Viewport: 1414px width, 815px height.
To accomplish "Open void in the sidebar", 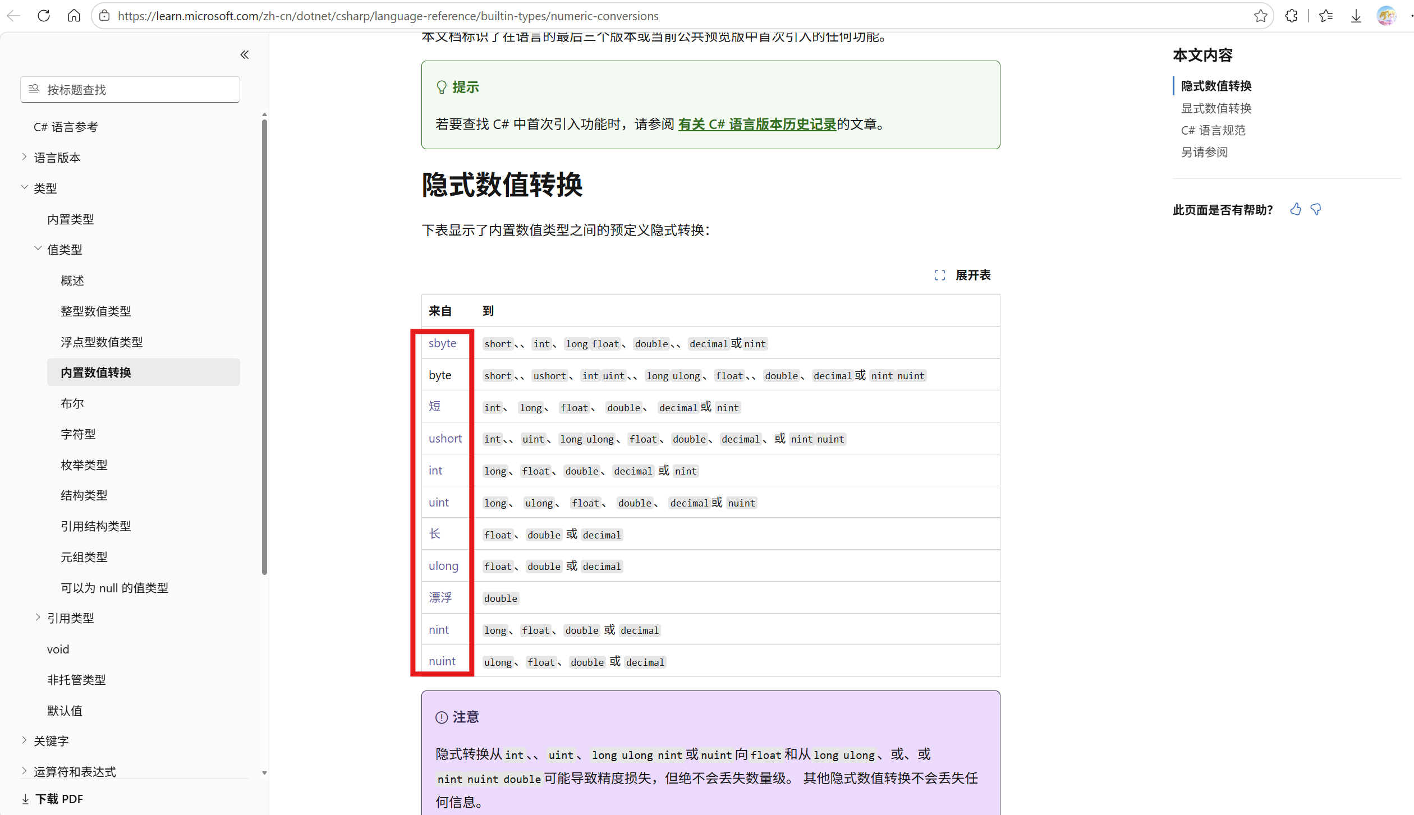I will click(x=58, y=649).
